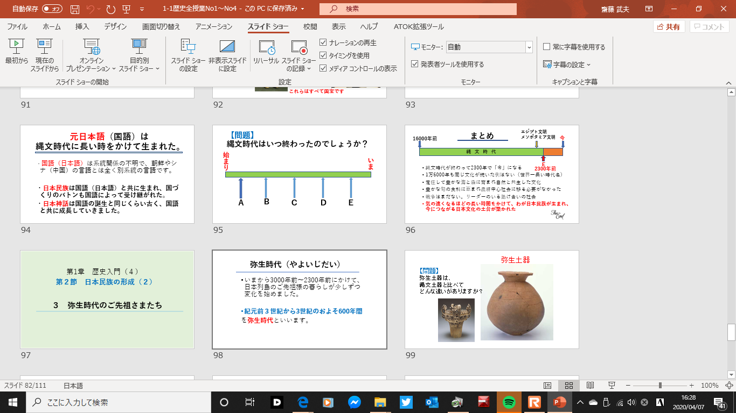Select slide 97 green chapter title thumbnail
Viewport: 736px width, 413px height.
point(107,300)
